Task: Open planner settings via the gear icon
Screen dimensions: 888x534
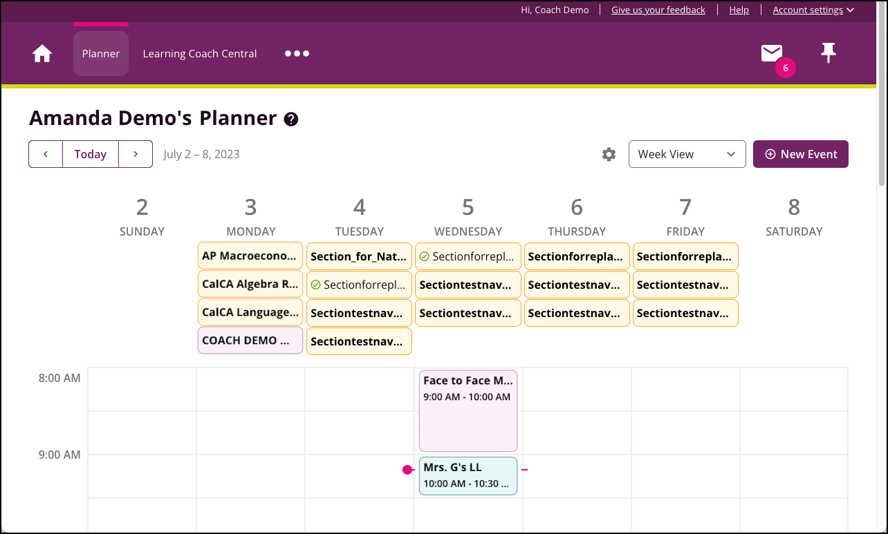Action: [609, 154]
